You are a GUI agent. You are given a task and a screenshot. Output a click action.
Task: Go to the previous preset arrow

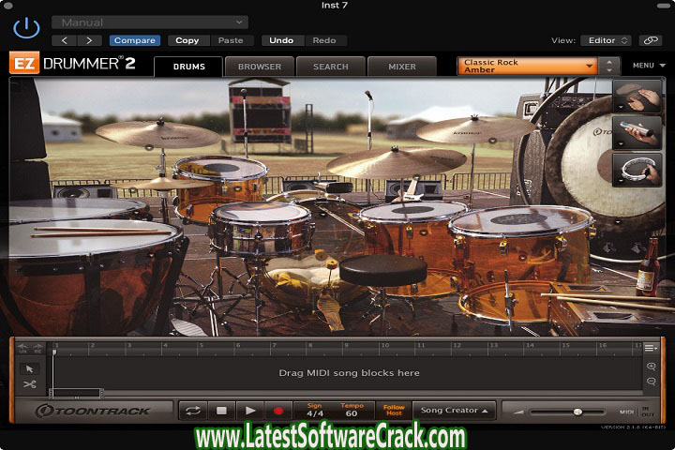pos(64,40)
